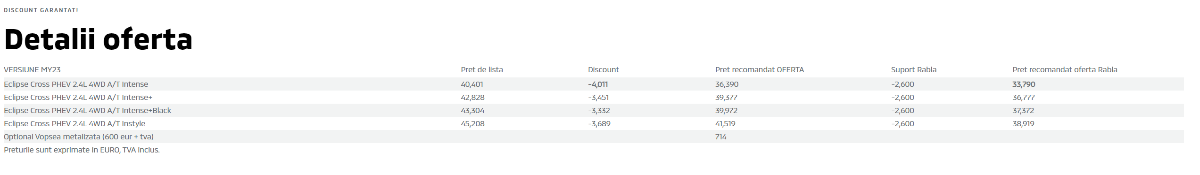Click the Pret de lista column header

click(482, 70)
